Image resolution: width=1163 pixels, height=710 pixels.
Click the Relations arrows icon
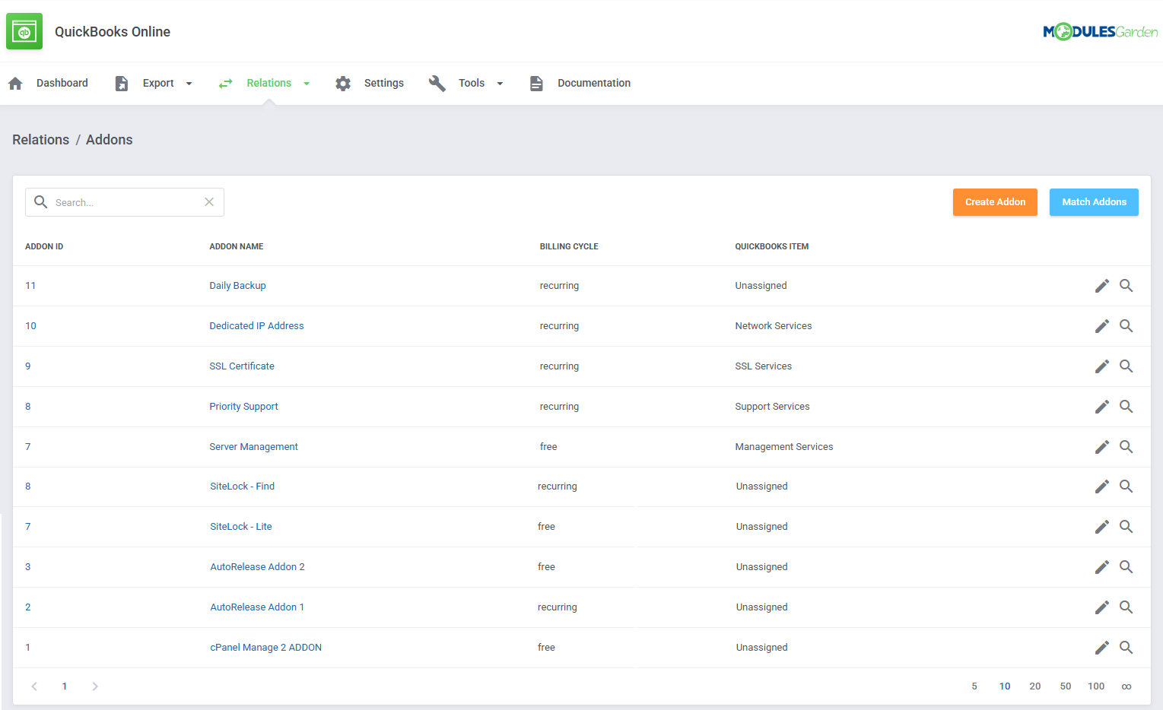pos(225,84)
